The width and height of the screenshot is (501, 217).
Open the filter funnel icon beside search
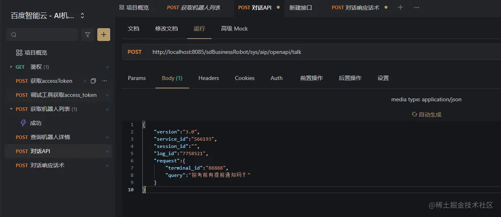point(88,35)
